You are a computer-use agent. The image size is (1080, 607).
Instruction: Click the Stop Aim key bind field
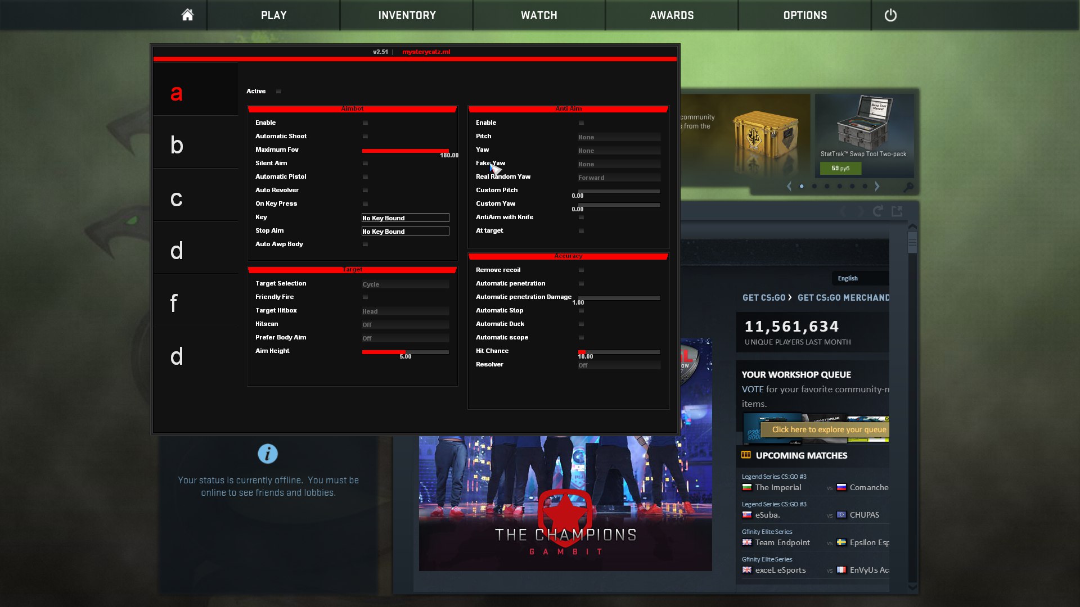pyautogui.click(x=405, y=232)
